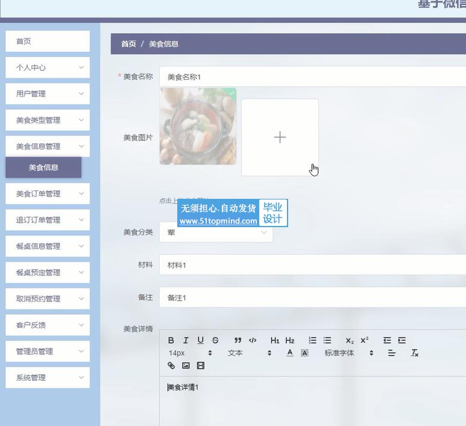Insert a code block via the toolbar
Image resolution: width=466 pixels, height=426 pixels.
pyautogui.click(x=253, y=340)
